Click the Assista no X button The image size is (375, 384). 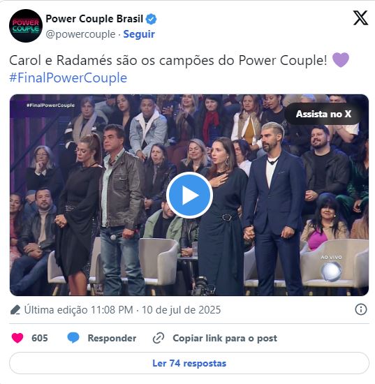(x=323, y=114)
